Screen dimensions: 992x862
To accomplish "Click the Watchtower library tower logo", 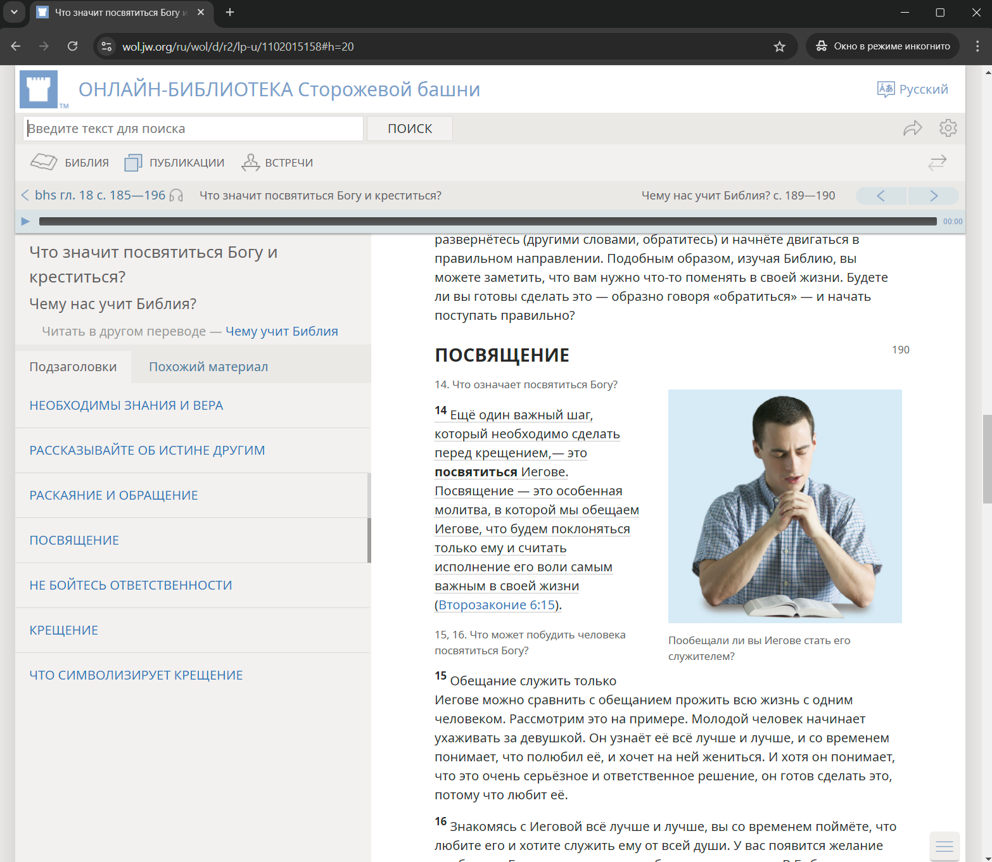I will coord(39,89).
